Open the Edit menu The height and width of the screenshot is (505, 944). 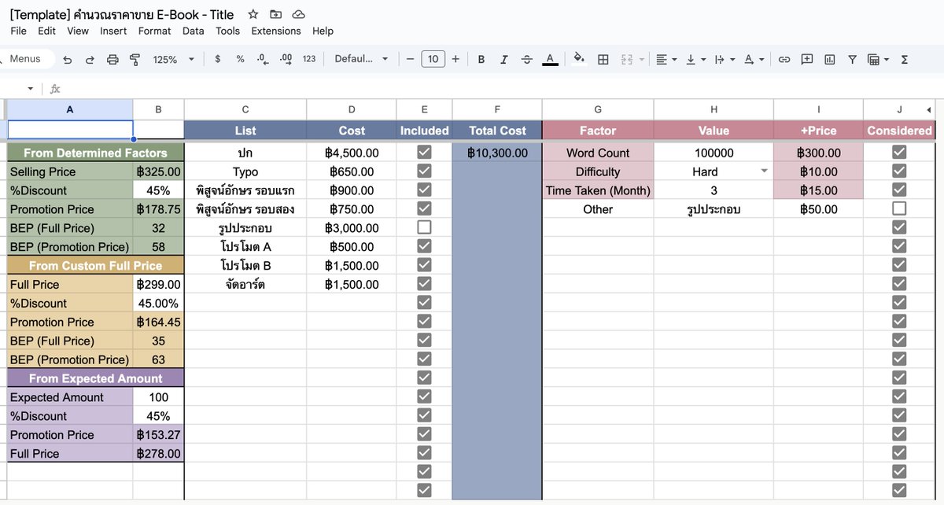click(46, 31)
